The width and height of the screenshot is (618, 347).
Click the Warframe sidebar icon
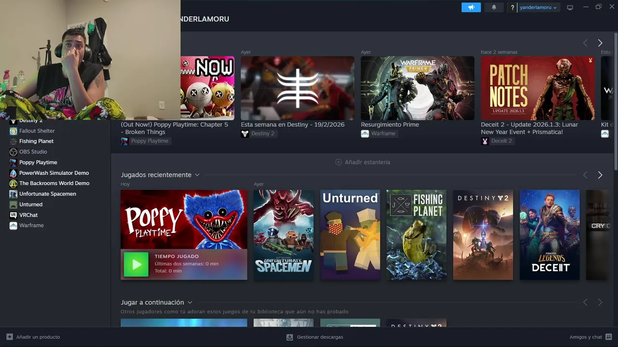click(x=14, y=226)
